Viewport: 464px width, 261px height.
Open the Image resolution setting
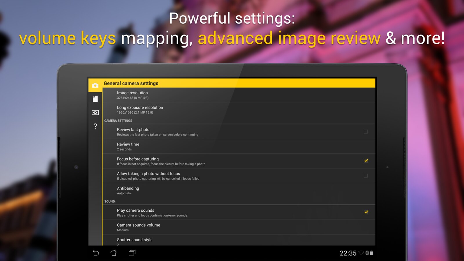[x=239, y=95]
